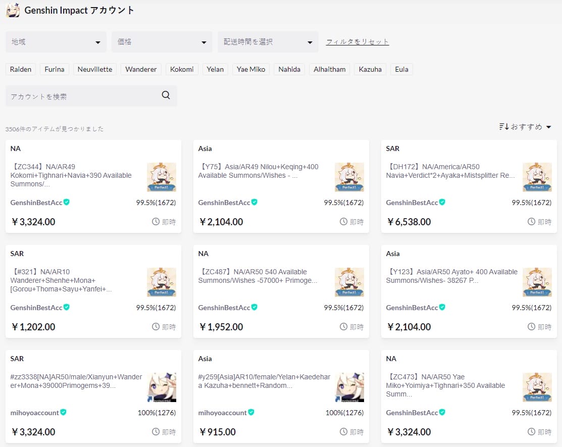The height and width of the screenshot is (447, 562).
Task: Toggle the Raiden character filter
Action: pos(21,69)
